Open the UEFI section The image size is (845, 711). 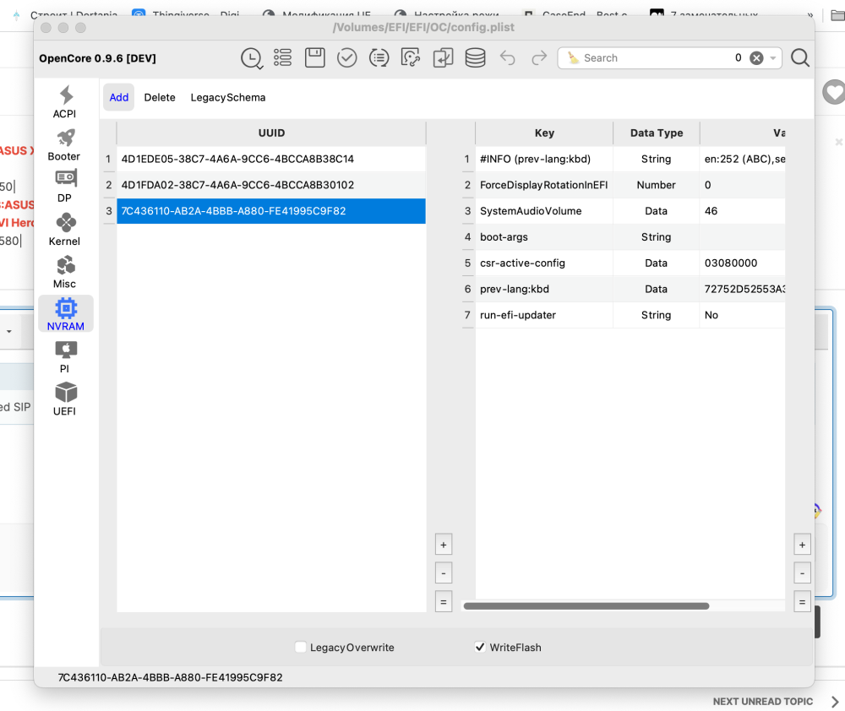65,399
